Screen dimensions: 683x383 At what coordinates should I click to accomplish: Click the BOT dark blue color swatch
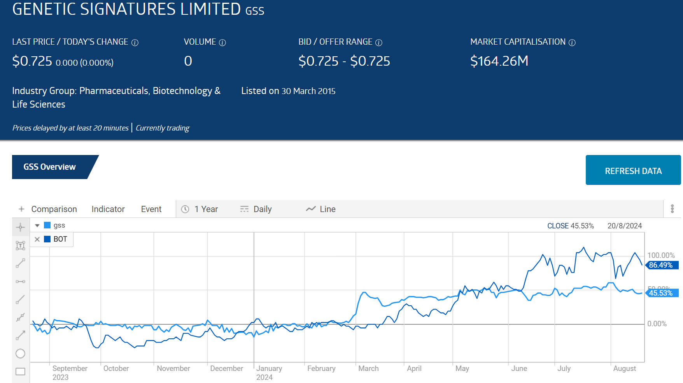click(47, 239)
